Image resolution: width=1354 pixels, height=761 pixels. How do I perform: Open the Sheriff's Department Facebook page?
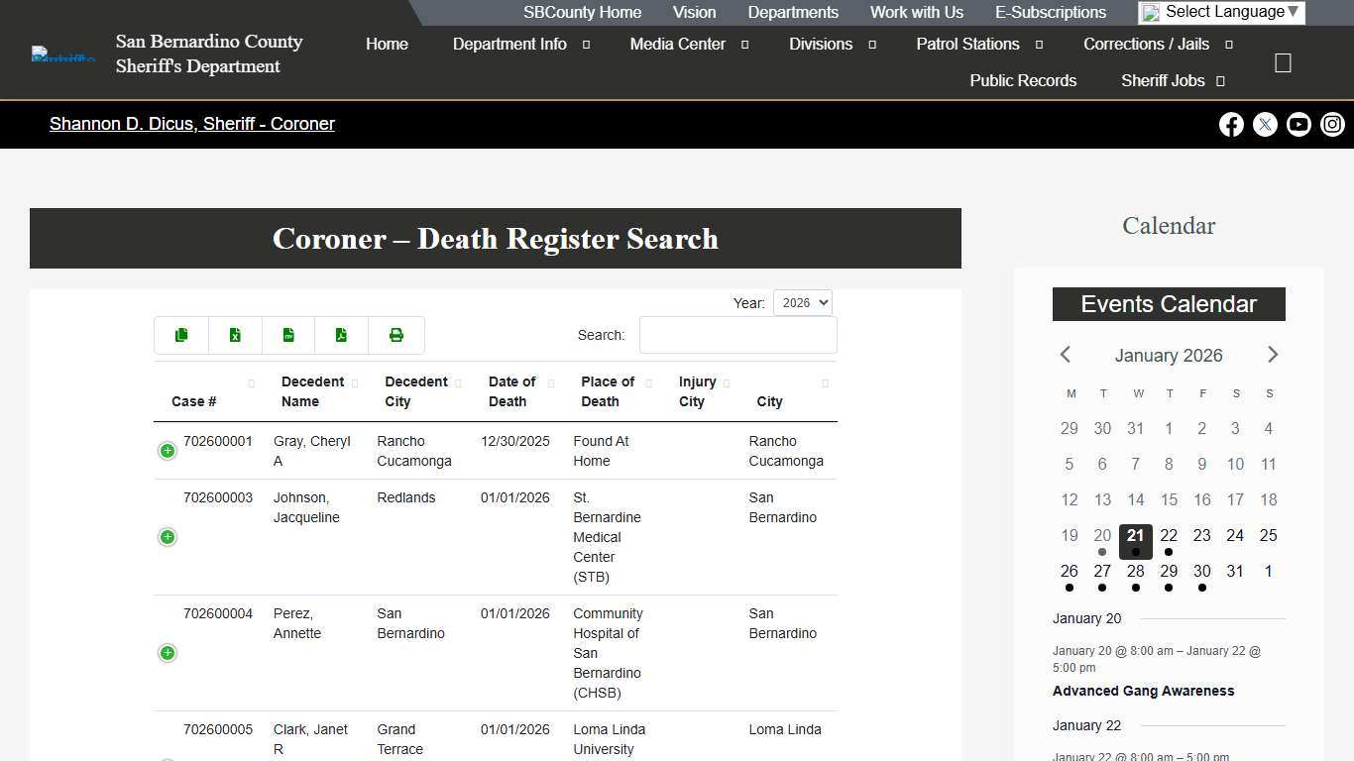click(1231, 124)
